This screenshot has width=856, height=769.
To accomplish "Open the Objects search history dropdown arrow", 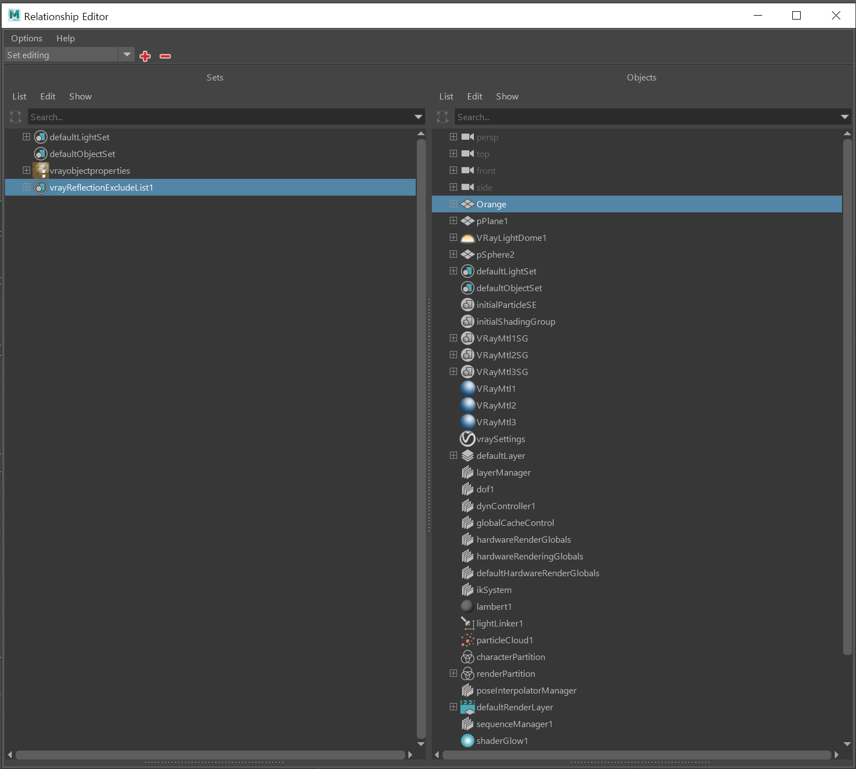I will point(845,117).
